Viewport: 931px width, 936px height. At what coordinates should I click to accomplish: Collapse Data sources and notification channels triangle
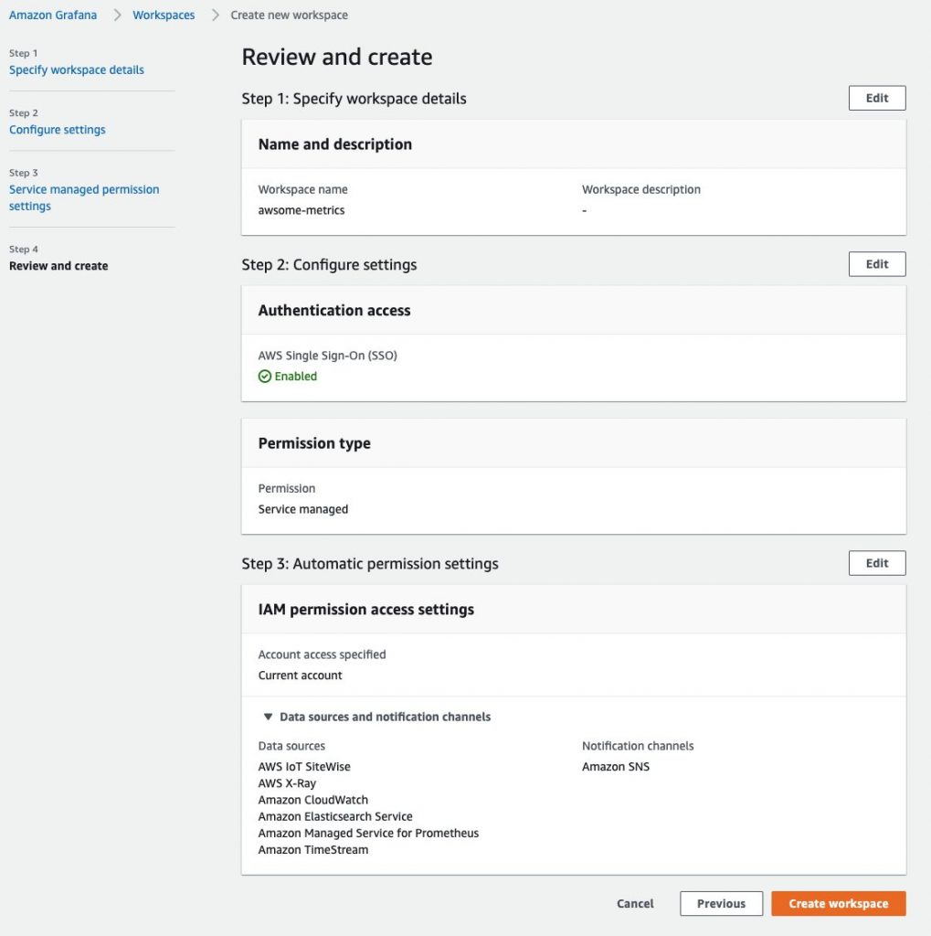tap(268, 717)
